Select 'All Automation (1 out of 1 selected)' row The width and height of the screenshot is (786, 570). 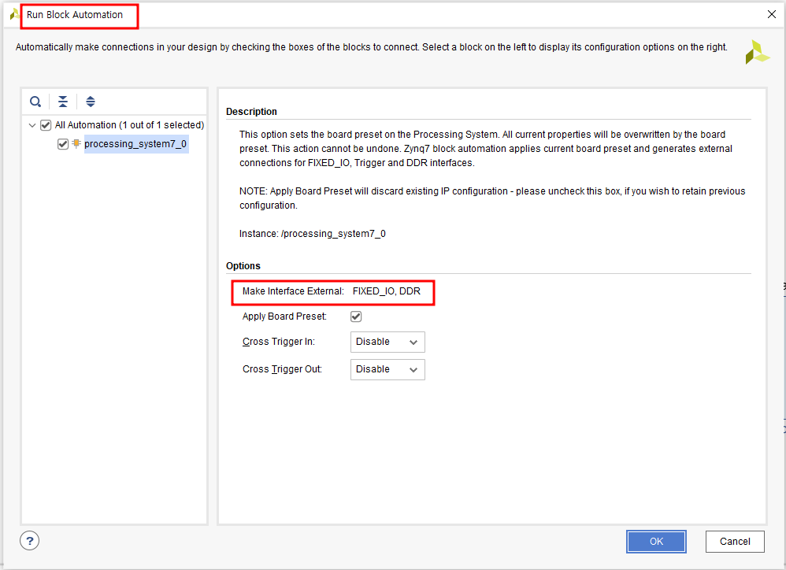click(129, 125)
